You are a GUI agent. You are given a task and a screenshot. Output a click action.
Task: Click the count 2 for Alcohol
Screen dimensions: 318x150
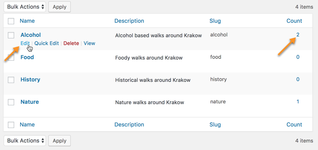(x=298, y=35)
